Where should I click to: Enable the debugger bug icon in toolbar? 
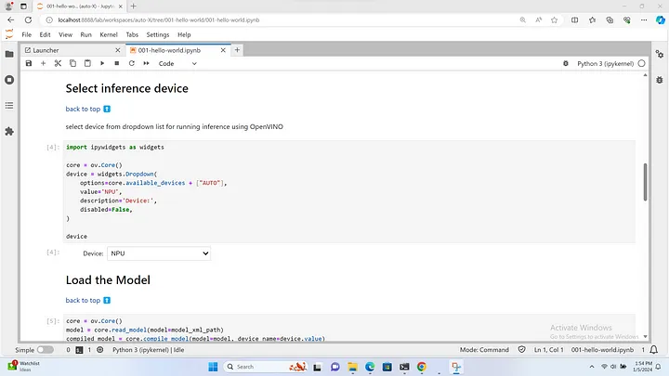(x=566, y=63)
